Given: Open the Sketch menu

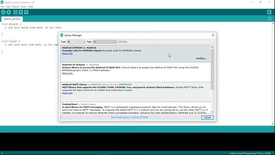Looking at the screenshot, I should [x=15, y=7].
